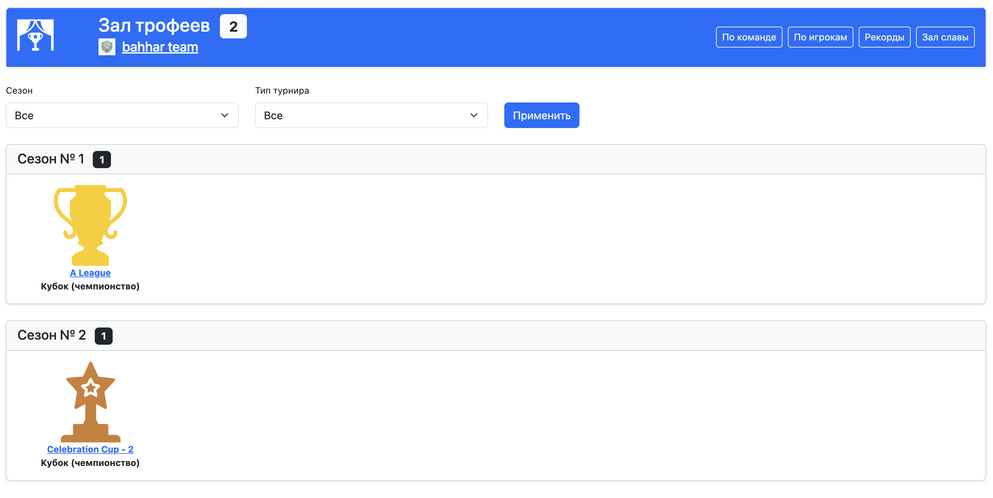993x498 pixels.
Task: Open the Celebration Cup - 2 link
Action: 90,449
